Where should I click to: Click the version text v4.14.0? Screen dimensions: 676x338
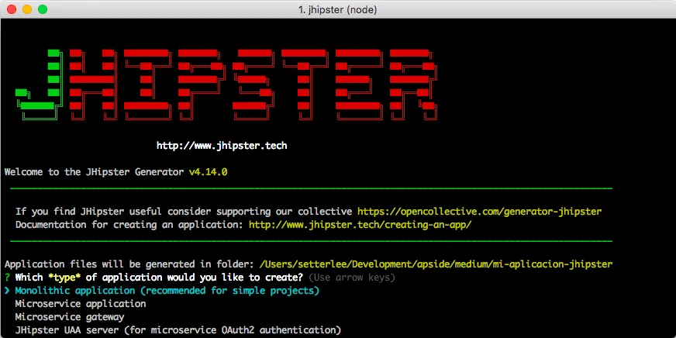click(x=209, y=172)
